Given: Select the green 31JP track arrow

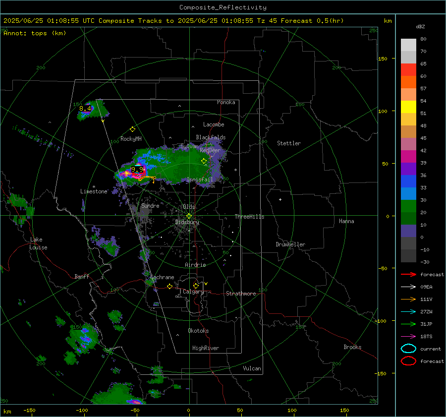Looking at the screenshot, I should 408,324.
